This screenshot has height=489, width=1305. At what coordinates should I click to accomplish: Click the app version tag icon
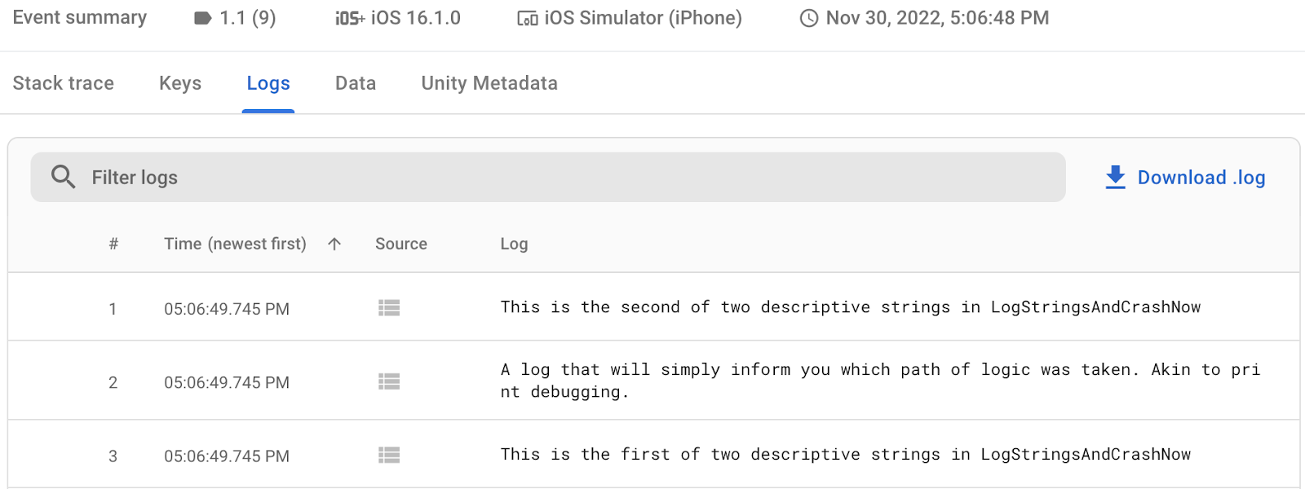pyautogui.click(x=203, y=18)
